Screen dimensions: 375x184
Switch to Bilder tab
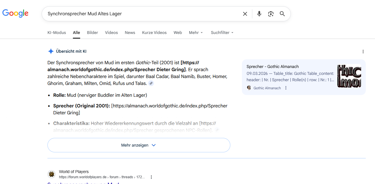pos(93,33)
